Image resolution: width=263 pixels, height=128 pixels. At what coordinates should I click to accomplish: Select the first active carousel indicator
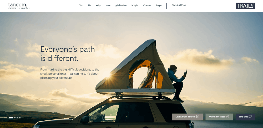[11, 118]
